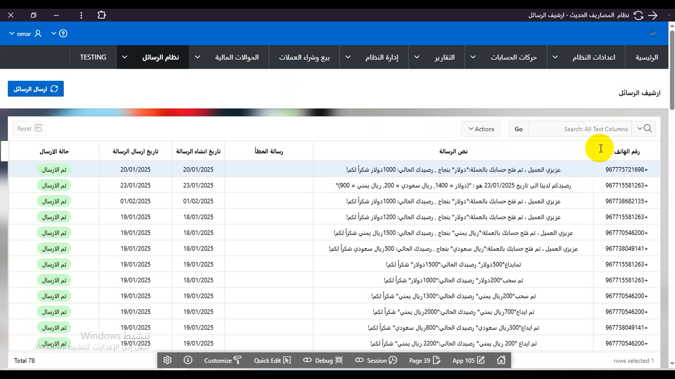This screenshot has width=675, height=379.
Task: Open the search column selector magnifier
Action: [x=644, y=129]
